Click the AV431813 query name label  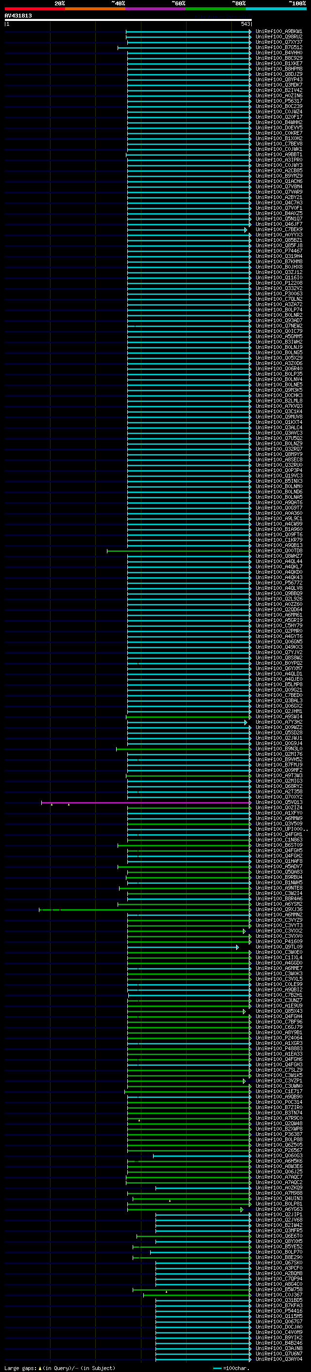pos(18,16)
